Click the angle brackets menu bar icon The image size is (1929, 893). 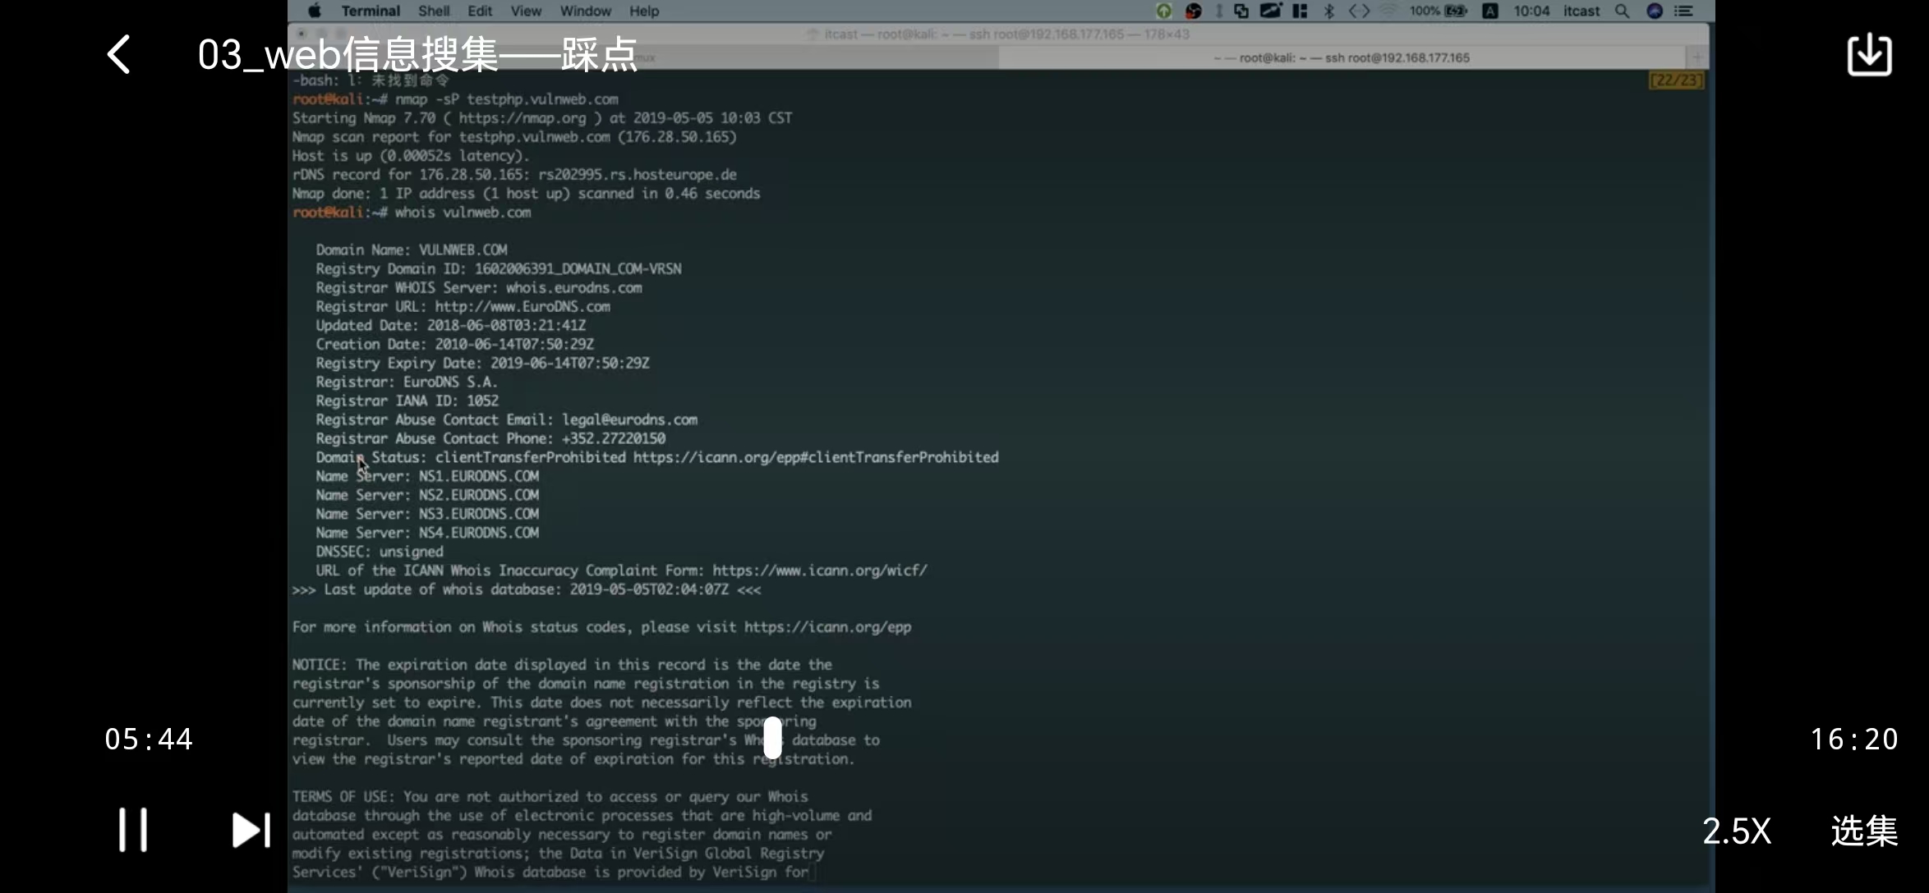pyautogui.click(x=1359, y=11)
